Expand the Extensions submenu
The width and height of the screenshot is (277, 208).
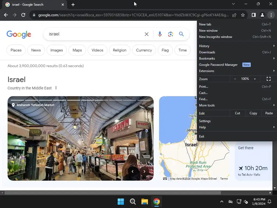point(237,71)
